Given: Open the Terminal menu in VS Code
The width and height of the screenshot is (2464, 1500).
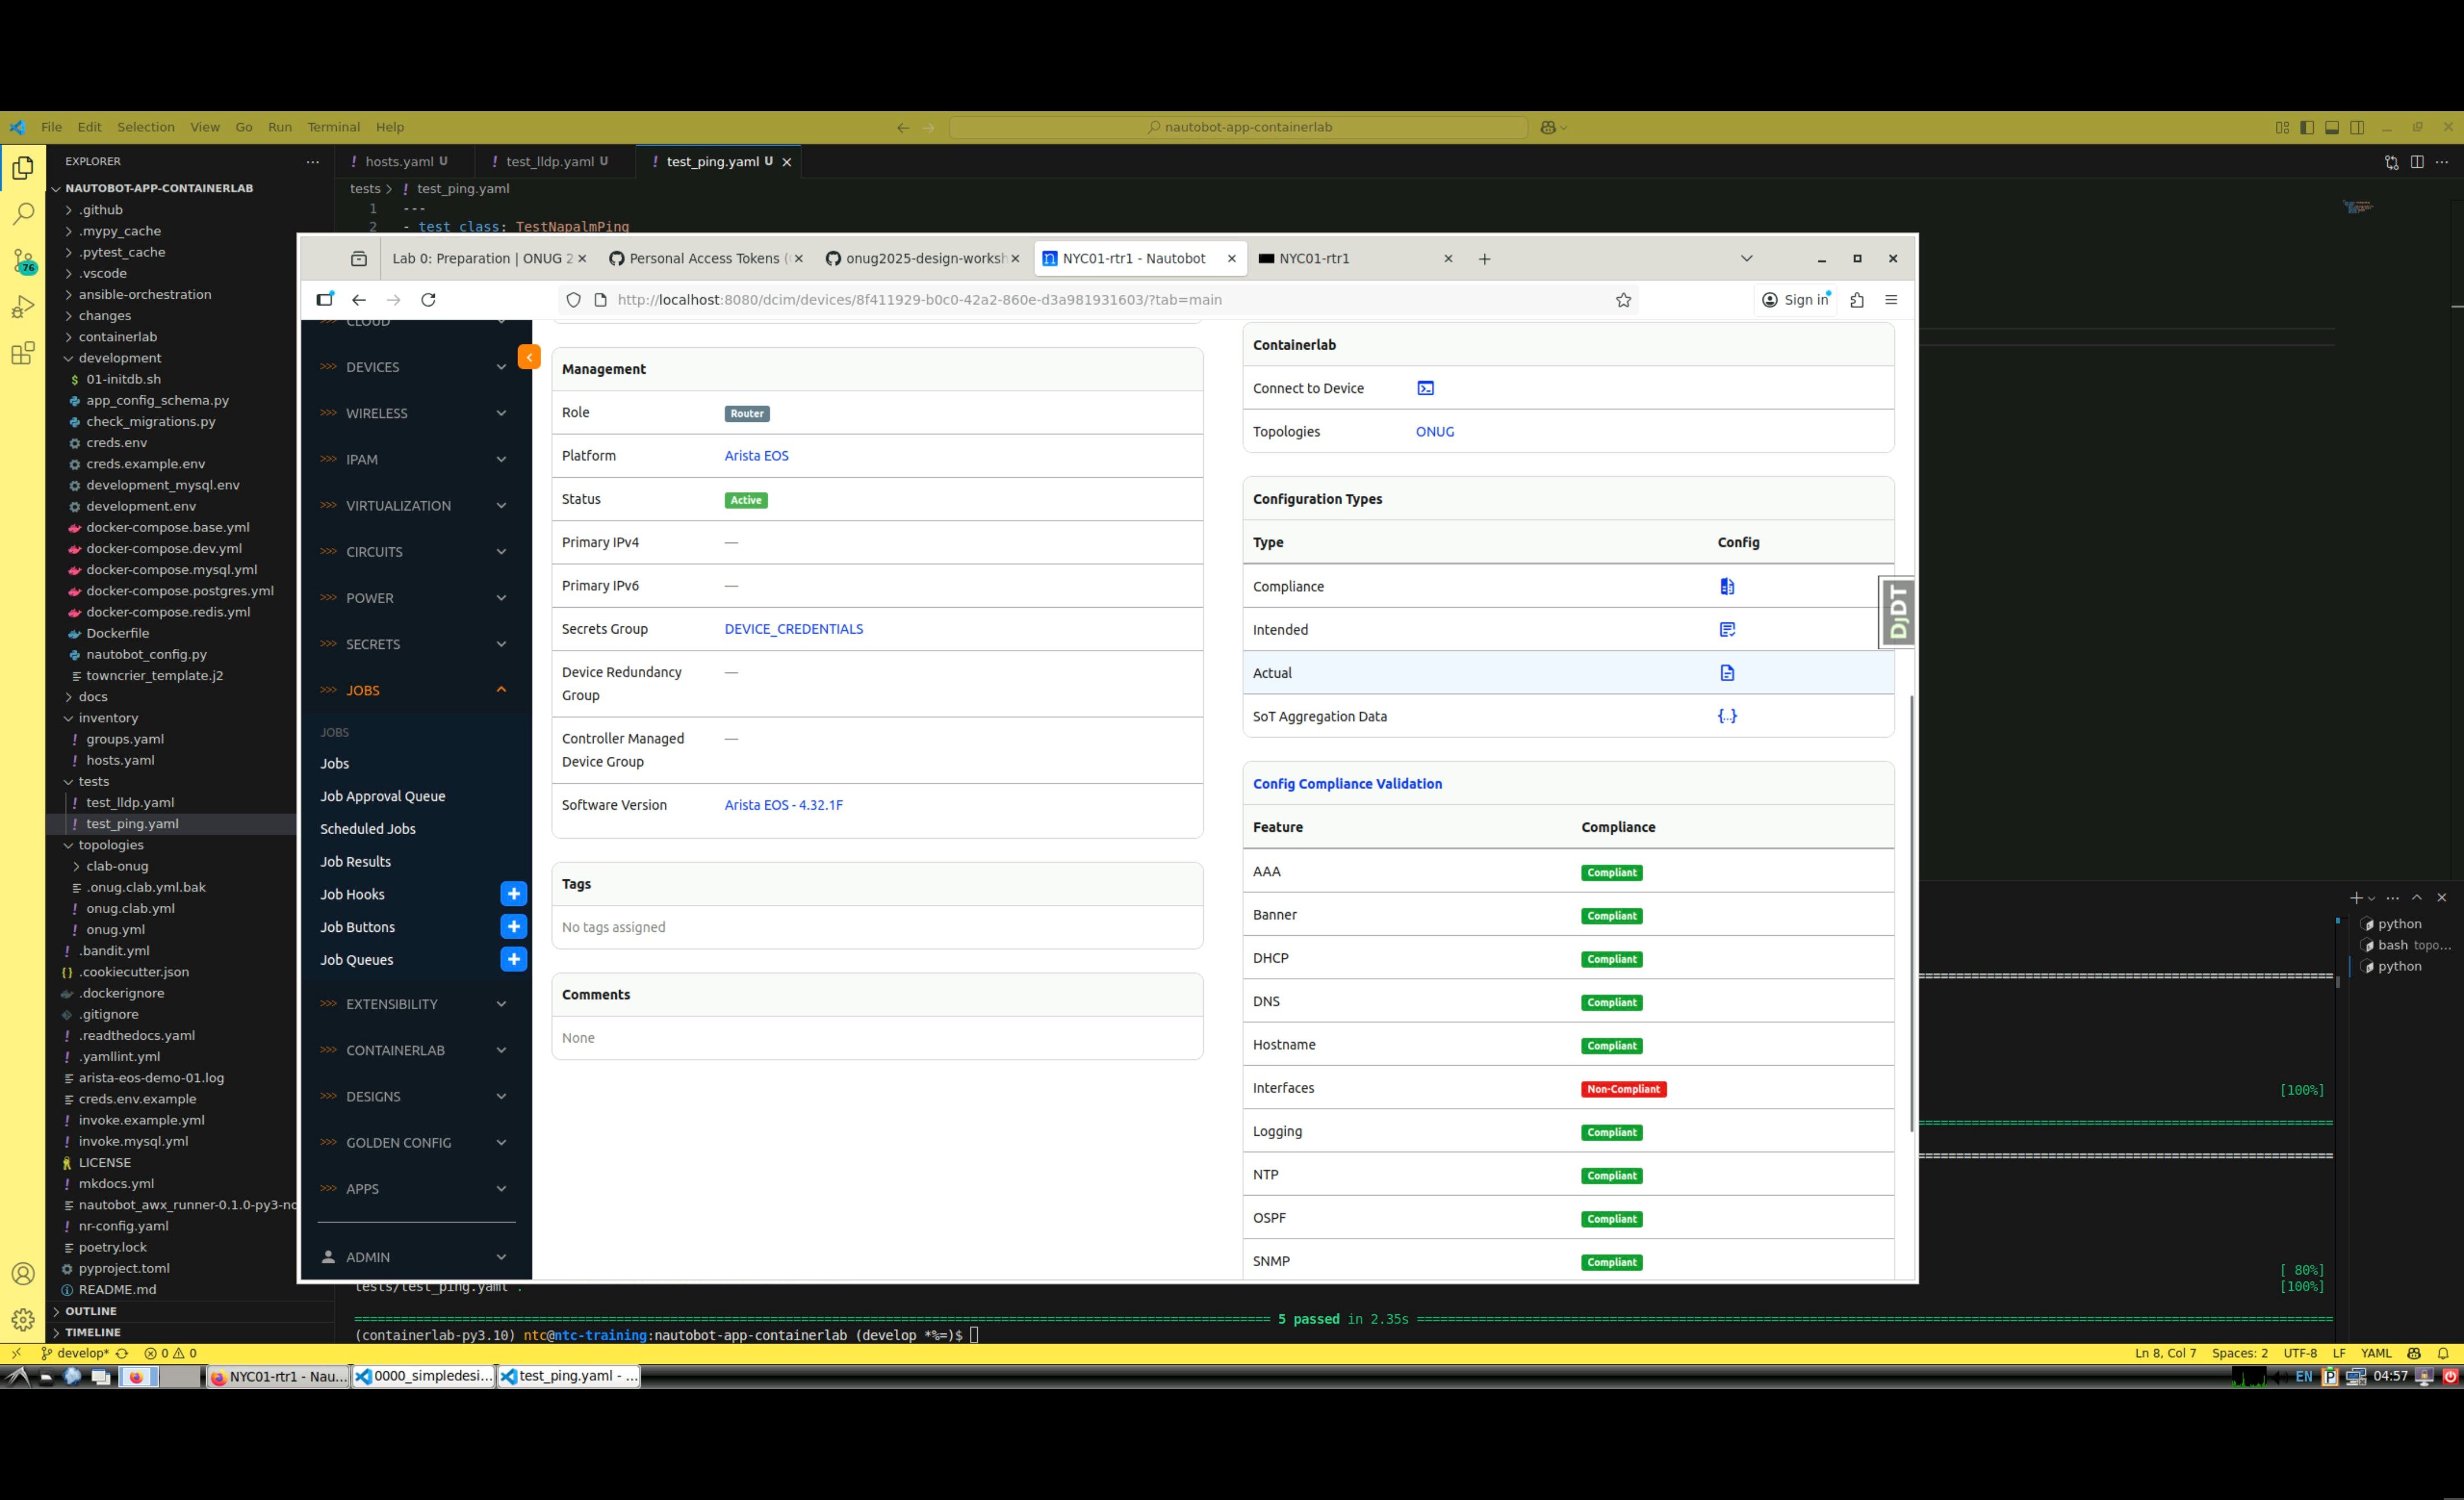Looking at the screenshot, I should coord(333,127).
